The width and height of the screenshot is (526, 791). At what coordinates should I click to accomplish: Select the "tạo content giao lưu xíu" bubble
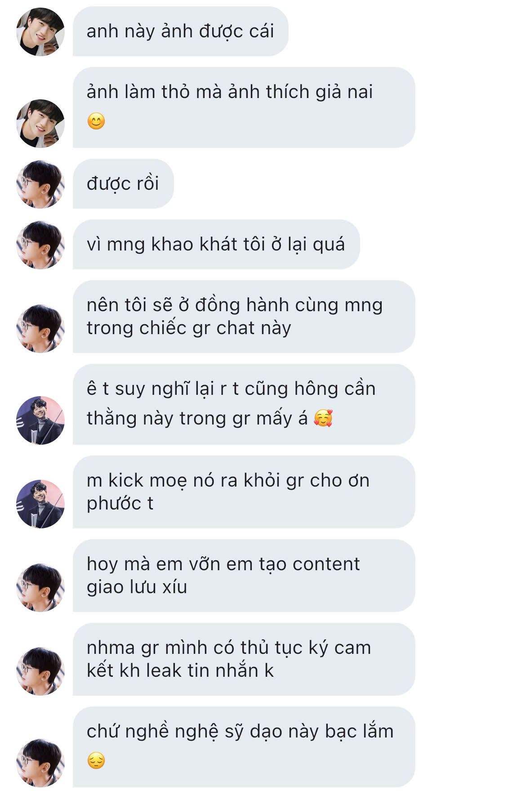pos(244,576)
